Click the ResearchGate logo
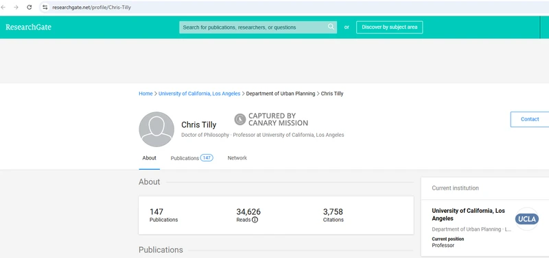Image resolution: width=549 pixels, height=258 pixels. pyautogui.click(x=28, y=27)
